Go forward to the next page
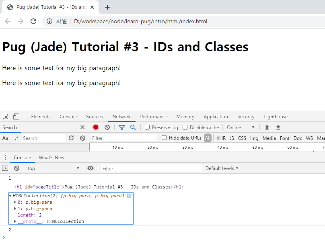 click(21, 21)
